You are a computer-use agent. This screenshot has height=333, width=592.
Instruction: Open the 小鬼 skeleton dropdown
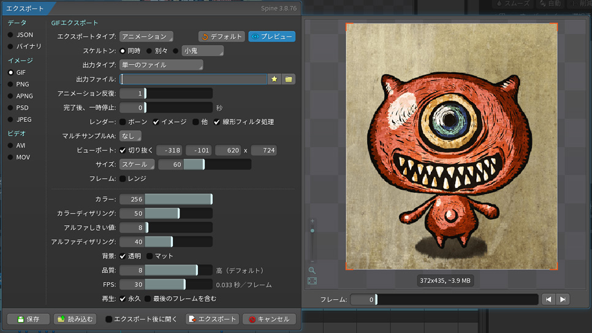(202, 51)
